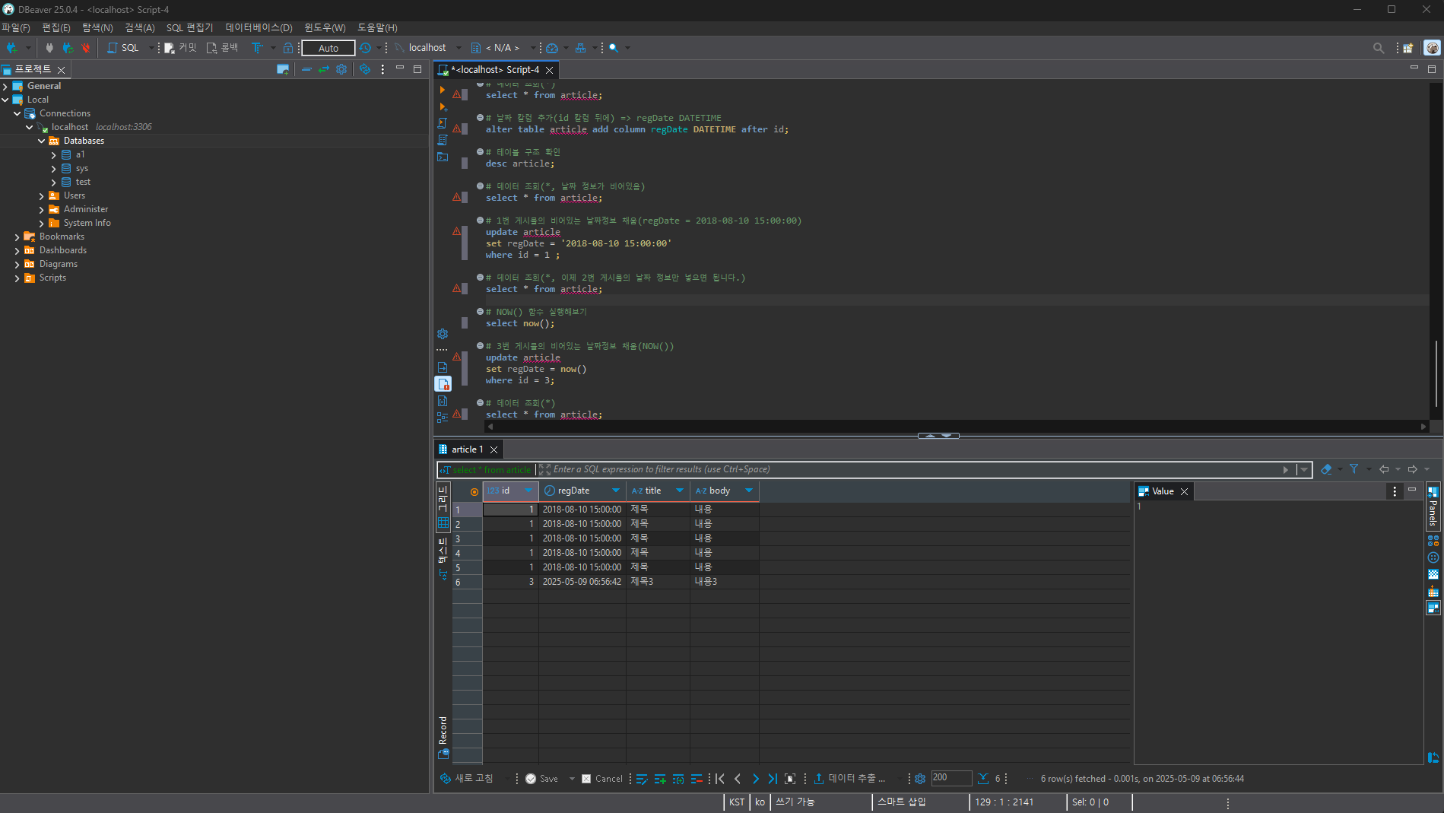1444x813 pixels.
Task: Click the results settings gear icon
Action: [x=920, y=779]
